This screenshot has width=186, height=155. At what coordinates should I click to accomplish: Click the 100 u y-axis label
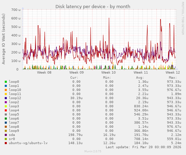(x=16, y=61)
